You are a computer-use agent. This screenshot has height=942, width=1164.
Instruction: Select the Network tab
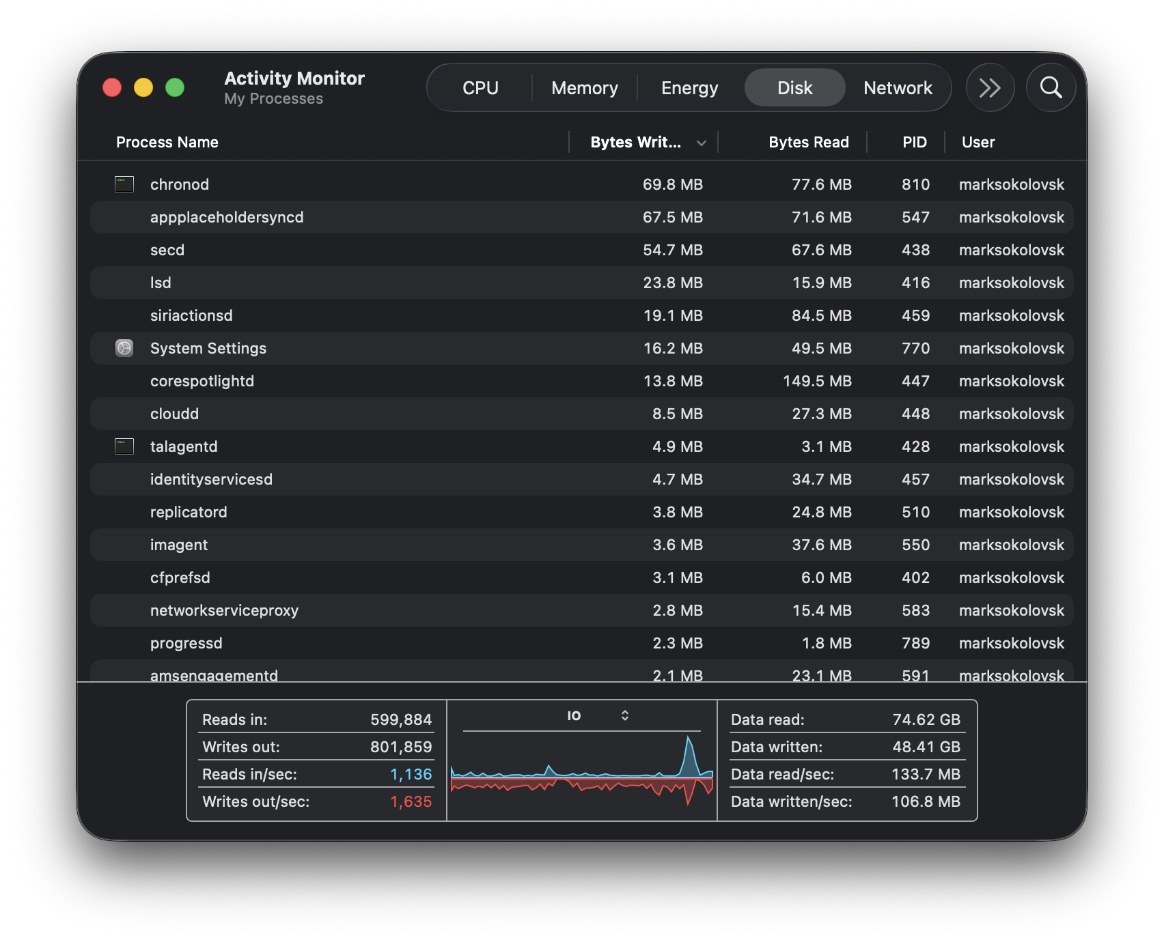point(898,88)
